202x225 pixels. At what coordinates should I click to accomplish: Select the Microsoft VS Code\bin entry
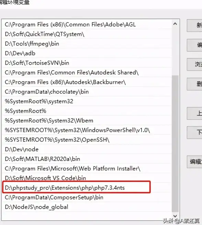(x=87, y=178)
